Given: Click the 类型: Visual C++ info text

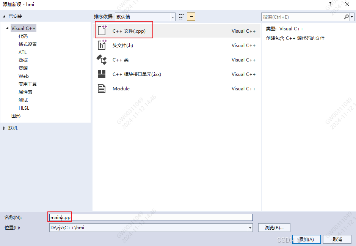Looking at the screenshot, I should pyautogui.click(x=285, y=28).
